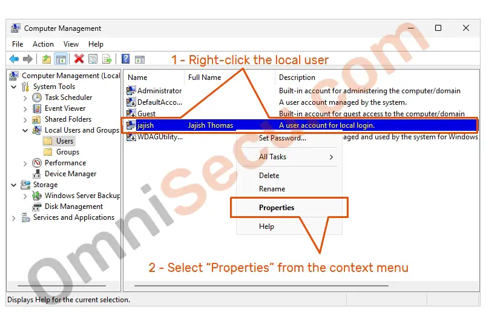Expand the Event Viewer node
This screenshot has width=486, height=324.
tap(25, 109)
